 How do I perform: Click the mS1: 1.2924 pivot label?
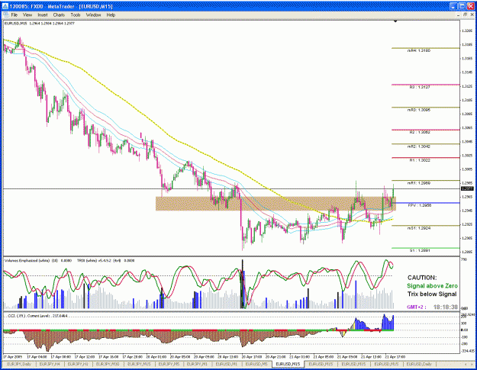coord(419,228)
